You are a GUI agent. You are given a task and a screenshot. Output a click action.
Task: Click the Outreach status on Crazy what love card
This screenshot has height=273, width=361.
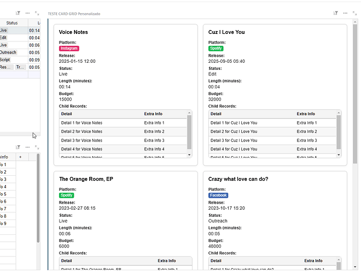tap(218, 221)
